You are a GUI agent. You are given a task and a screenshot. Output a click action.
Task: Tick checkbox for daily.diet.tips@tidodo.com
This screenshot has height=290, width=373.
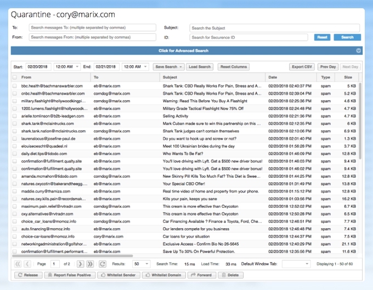(x=15, y=154)
